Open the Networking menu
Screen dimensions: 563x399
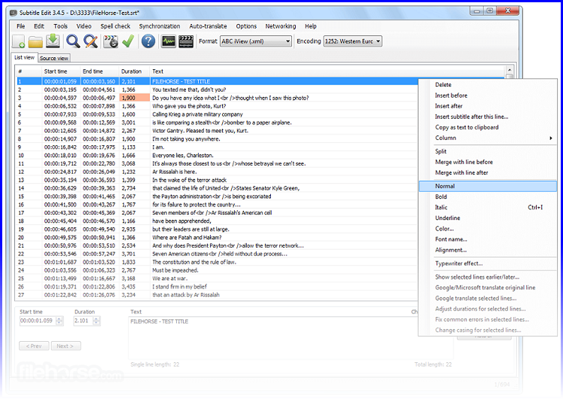281,26
